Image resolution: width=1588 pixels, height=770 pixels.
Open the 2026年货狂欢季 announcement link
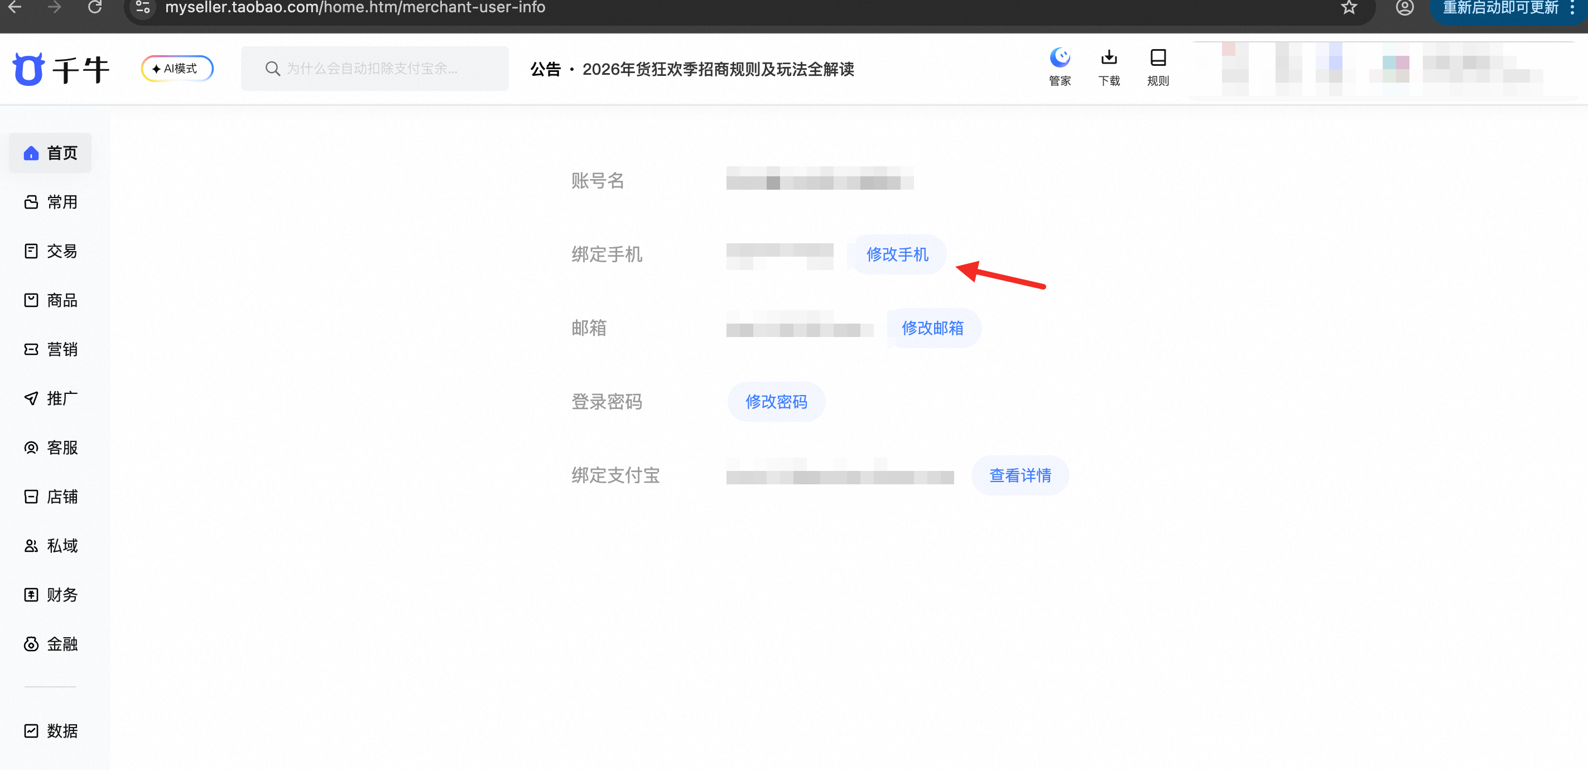[x=718, y=69]
